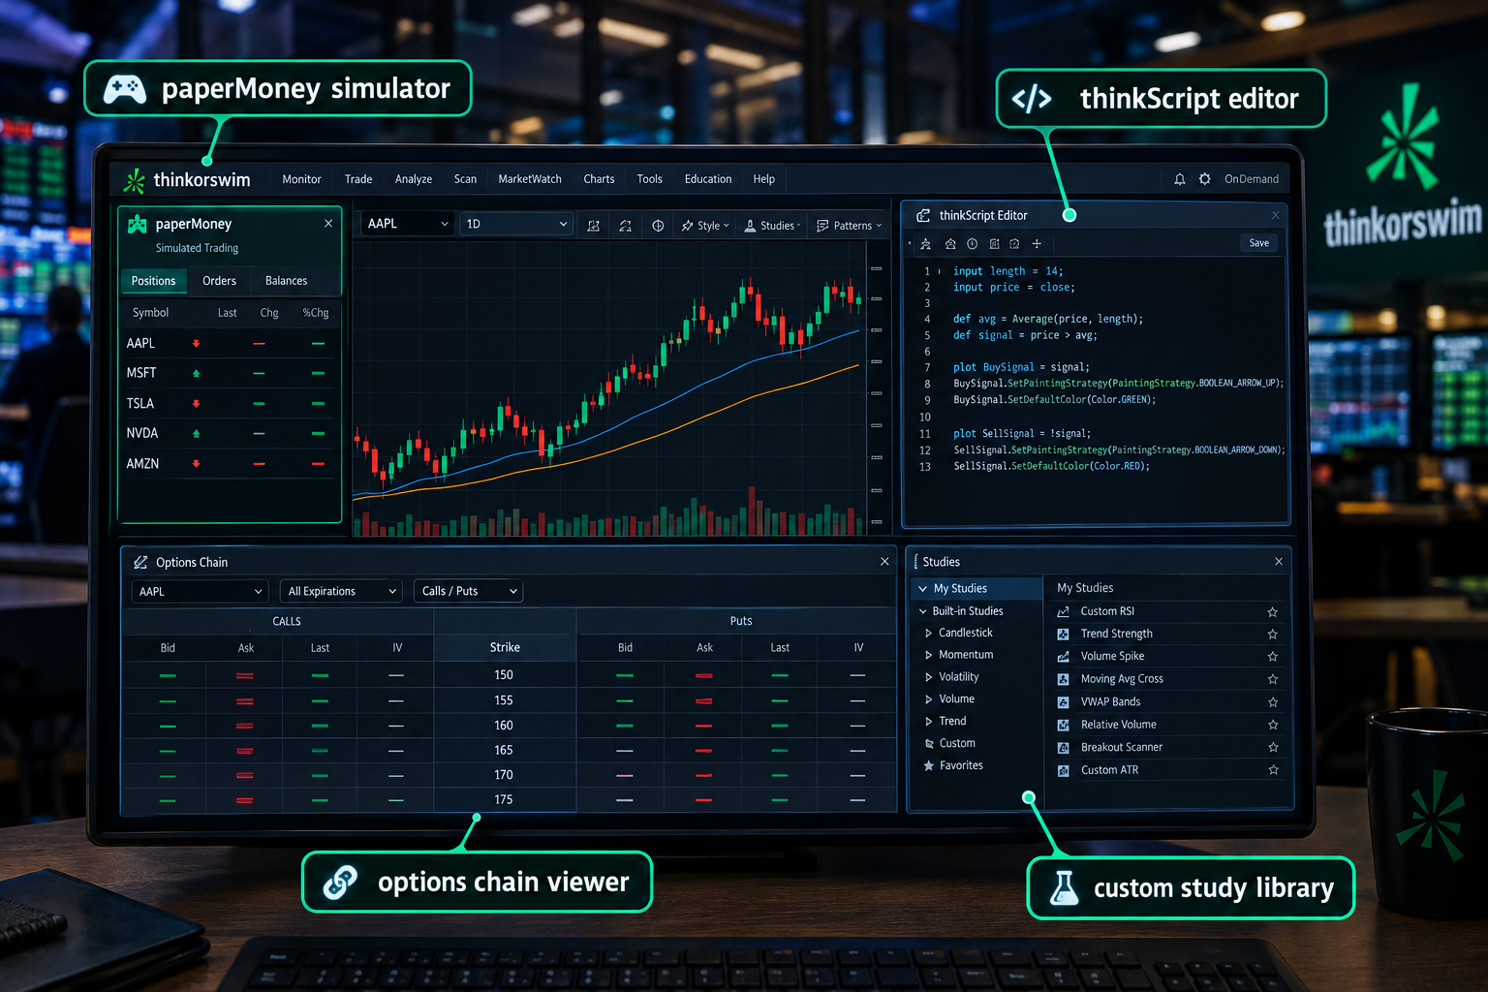Click the VWAP Bands study icon
Viewport: 1488px width, 992px height.
click(x=1063, y=701)
